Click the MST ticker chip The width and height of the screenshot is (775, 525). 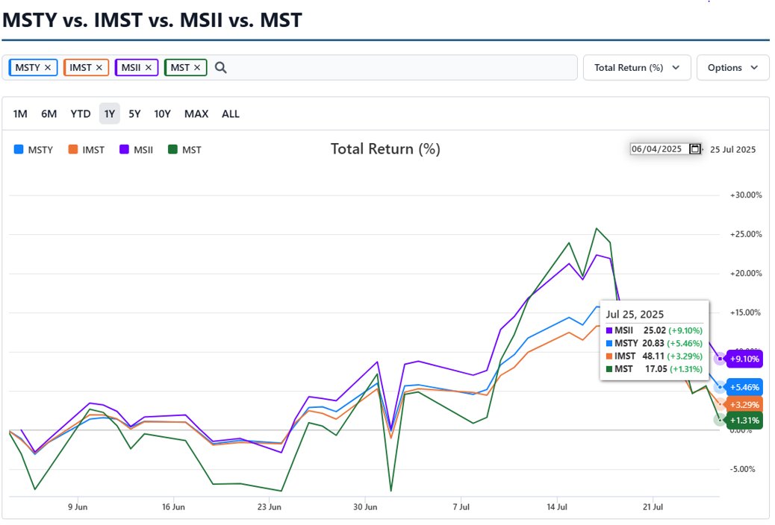click(185, 68)
